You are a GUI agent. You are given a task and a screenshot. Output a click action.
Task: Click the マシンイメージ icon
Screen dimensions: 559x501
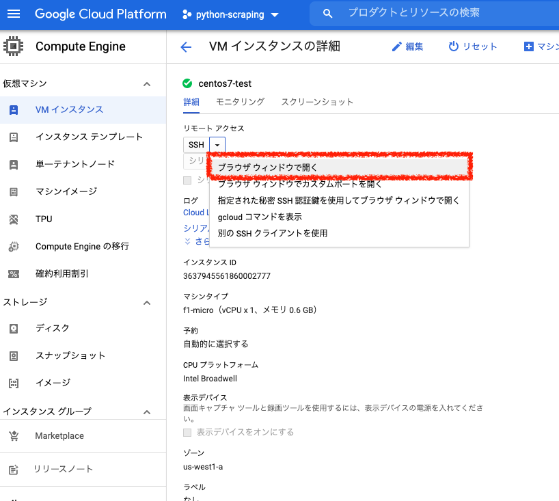[14, 192]
